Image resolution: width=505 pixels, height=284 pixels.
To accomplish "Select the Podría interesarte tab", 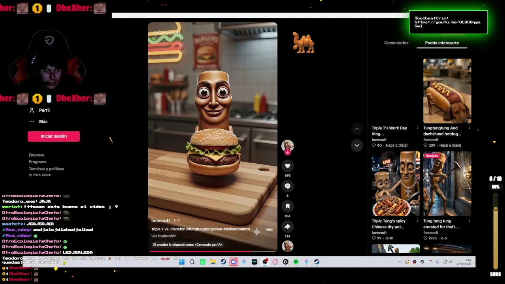I will [442, 43].
